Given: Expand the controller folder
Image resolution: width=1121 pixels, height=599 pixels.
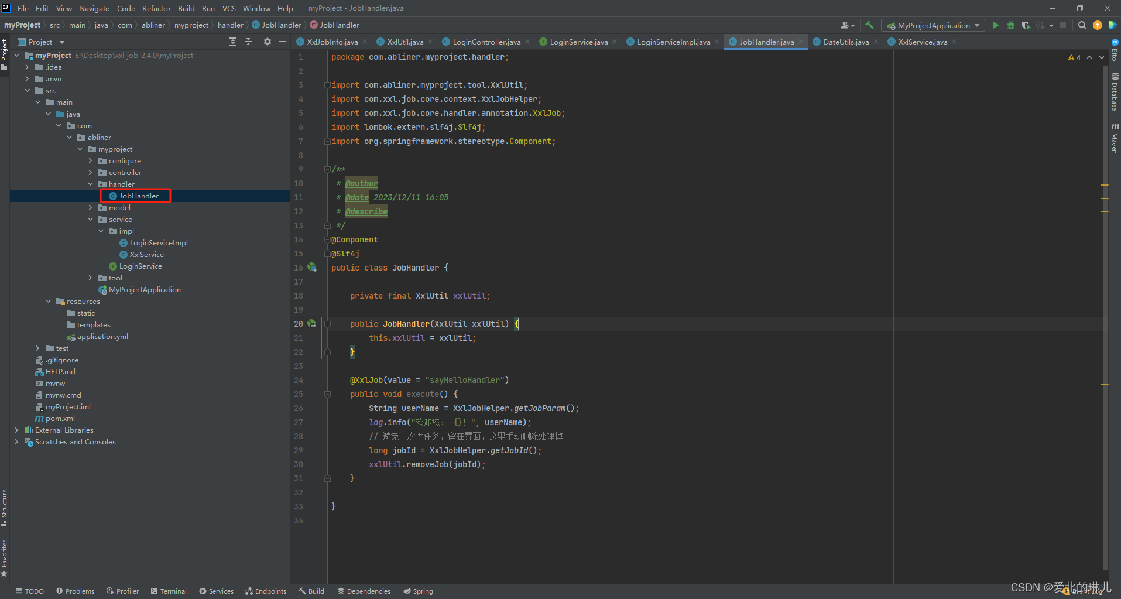Looking at the screenshot, I should point(91,173).
